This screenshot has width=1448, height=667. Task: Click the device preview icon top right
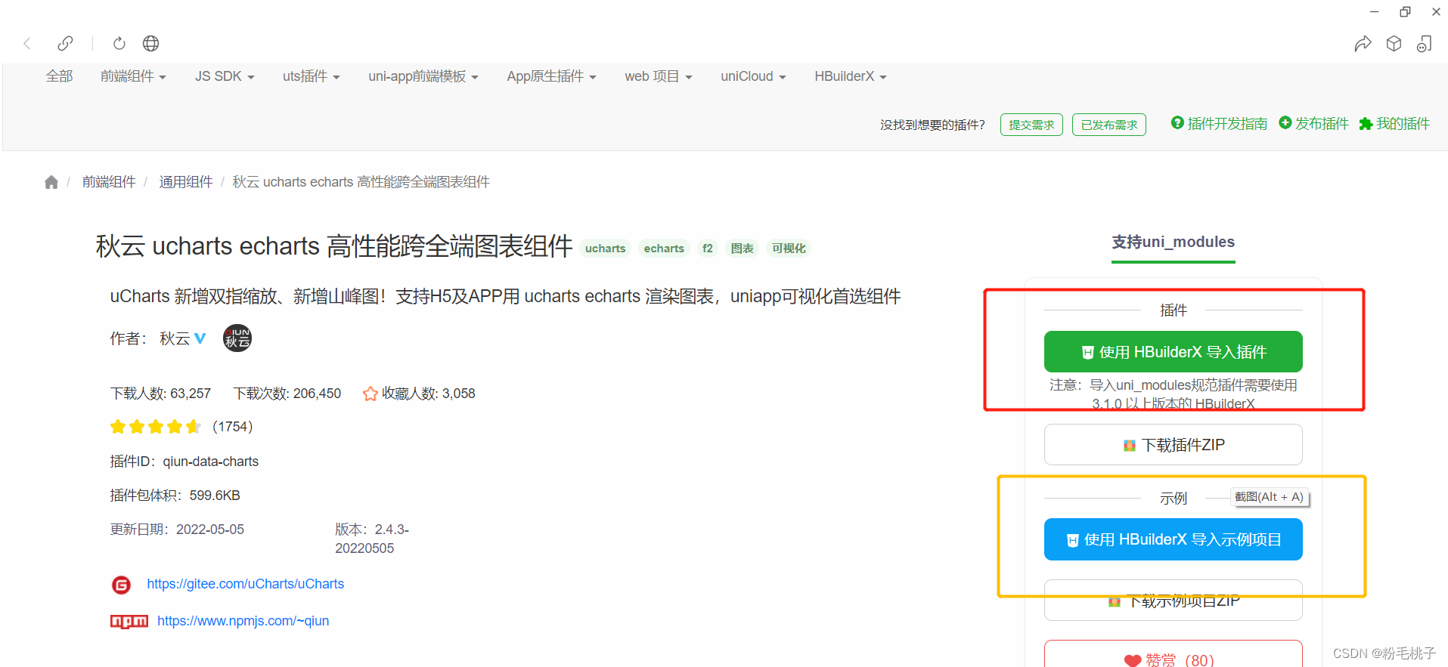(1425, 44)
